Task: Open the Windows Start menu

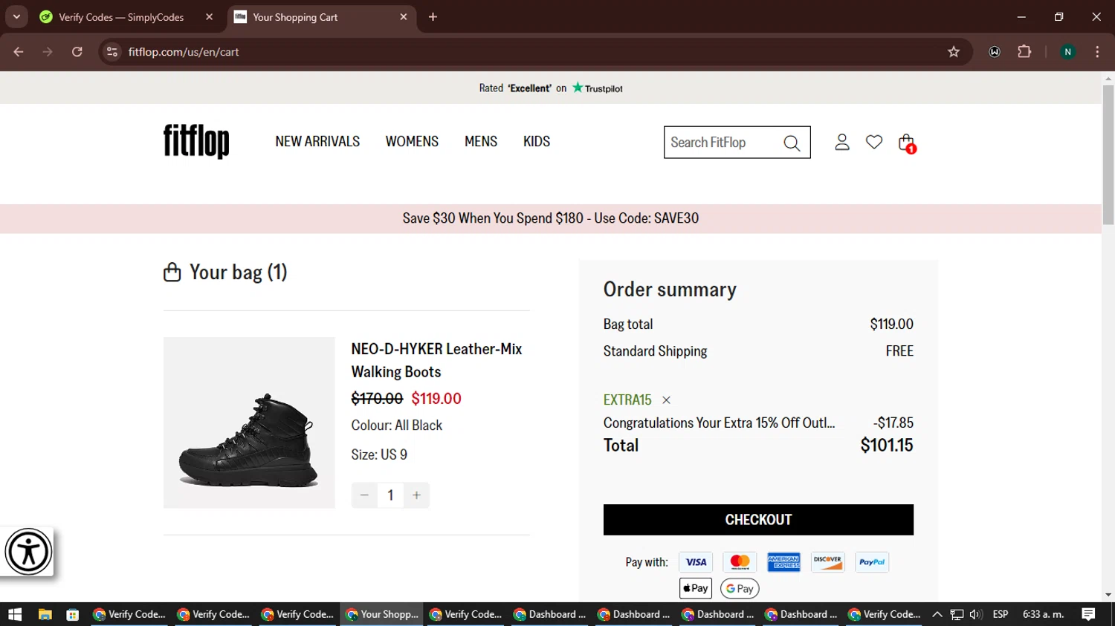Action: click(x=15, y=614)
